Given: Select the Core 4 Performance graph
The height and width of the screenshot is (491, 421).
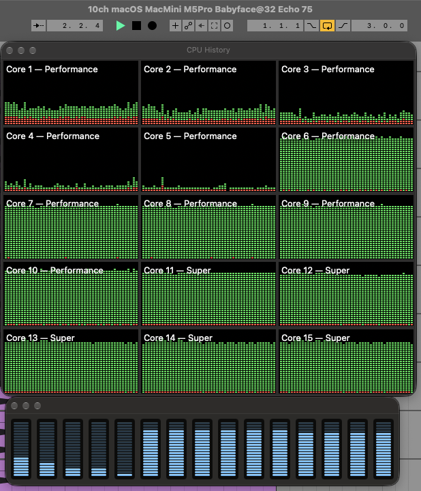Looking at the screenshot, I should [71, 160].
